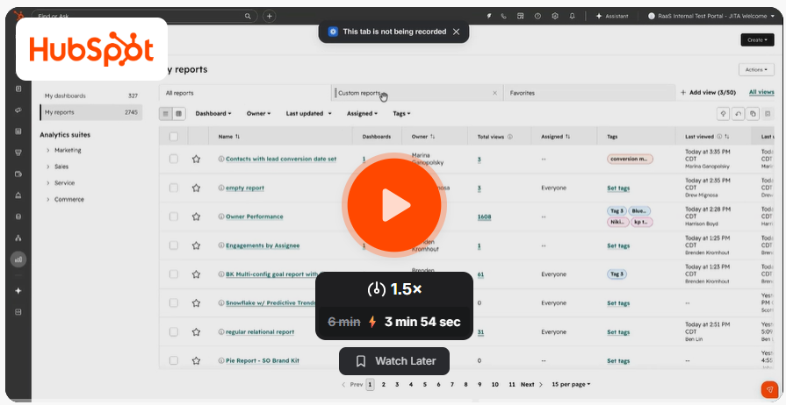
Task: Go to page 2 in pagination
Action: click(x=384, y=385)
